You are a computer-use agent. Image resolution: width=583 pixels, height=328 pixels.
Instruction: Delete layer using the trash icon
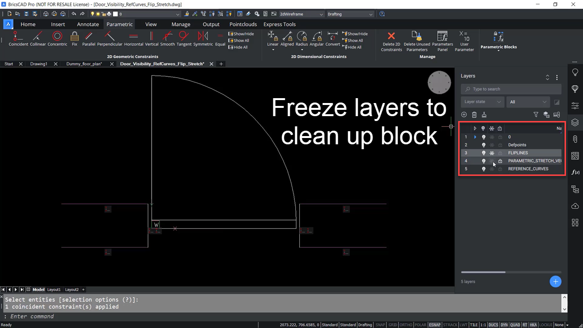point(475,115)
